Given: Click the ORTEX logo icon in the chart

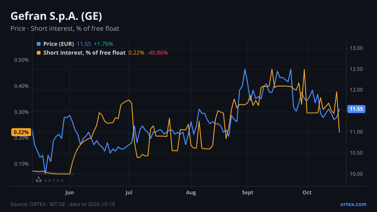Looking at the screenshot, I should (x=39, y=180).
